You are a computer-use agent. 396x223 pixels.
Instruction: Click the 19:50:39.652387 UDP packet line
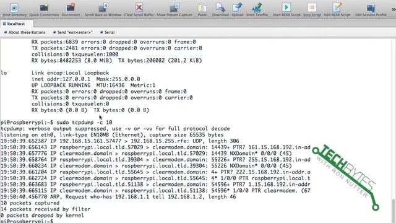click(x=119, y=141)
